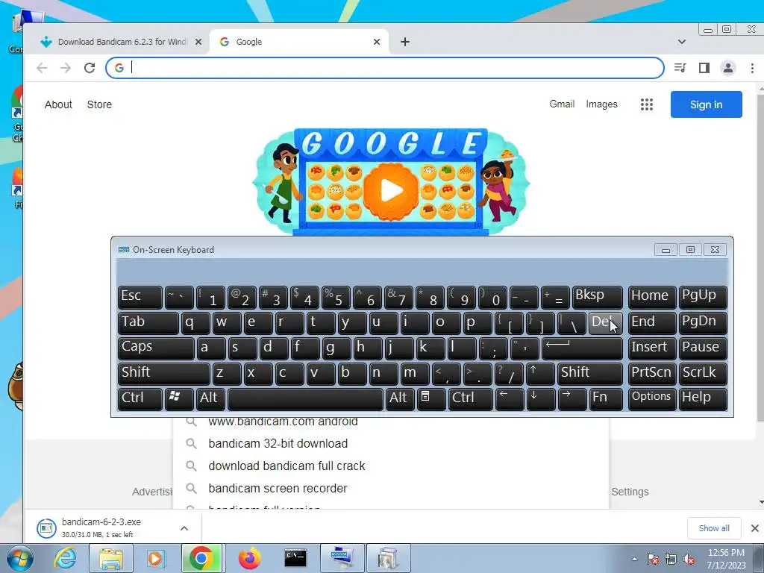Click the right arrow key
764x573 pixels.
(571, 399)
